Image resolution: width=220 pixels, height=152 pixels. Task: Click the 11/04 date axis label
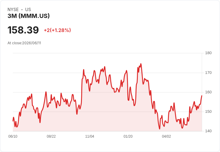[x=90, y=136]
